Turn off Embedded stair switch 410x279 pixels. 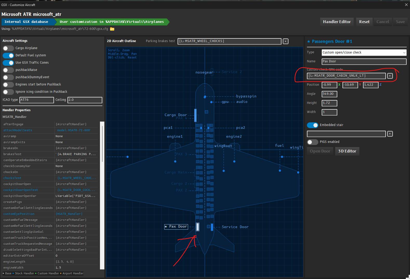(x=312, y=125)
